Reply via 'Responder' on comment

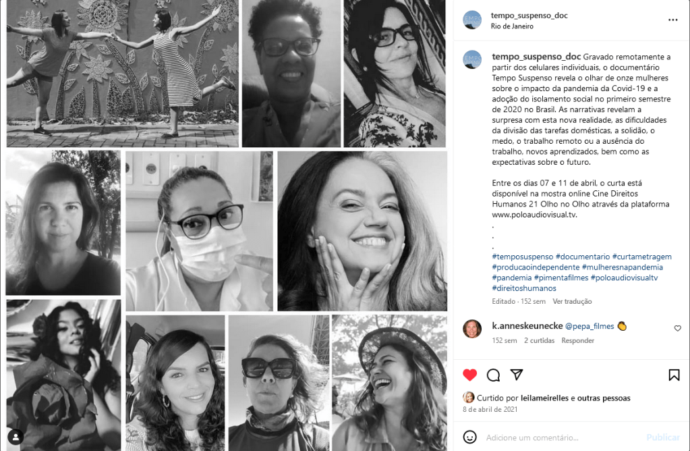[x=578, y=340]
